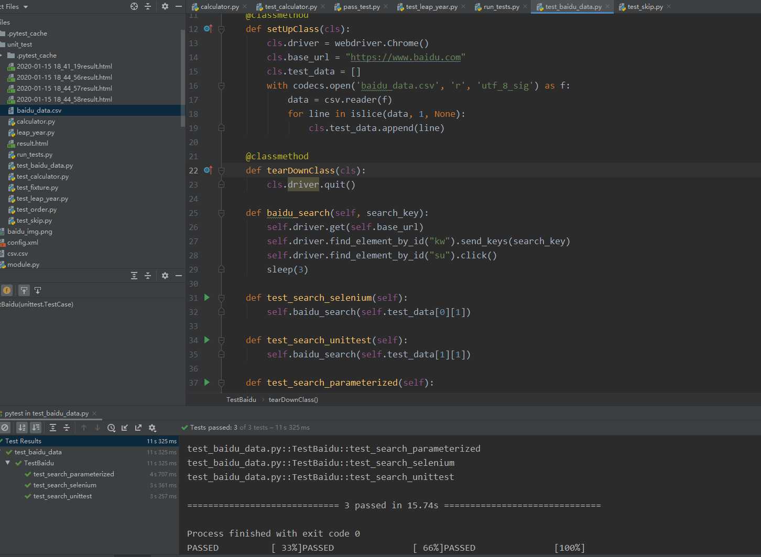Viewport: 761px width, 557px height.
Task: Select config.xml in project tree
Action: pyautogui.click(x=23, y=242)
